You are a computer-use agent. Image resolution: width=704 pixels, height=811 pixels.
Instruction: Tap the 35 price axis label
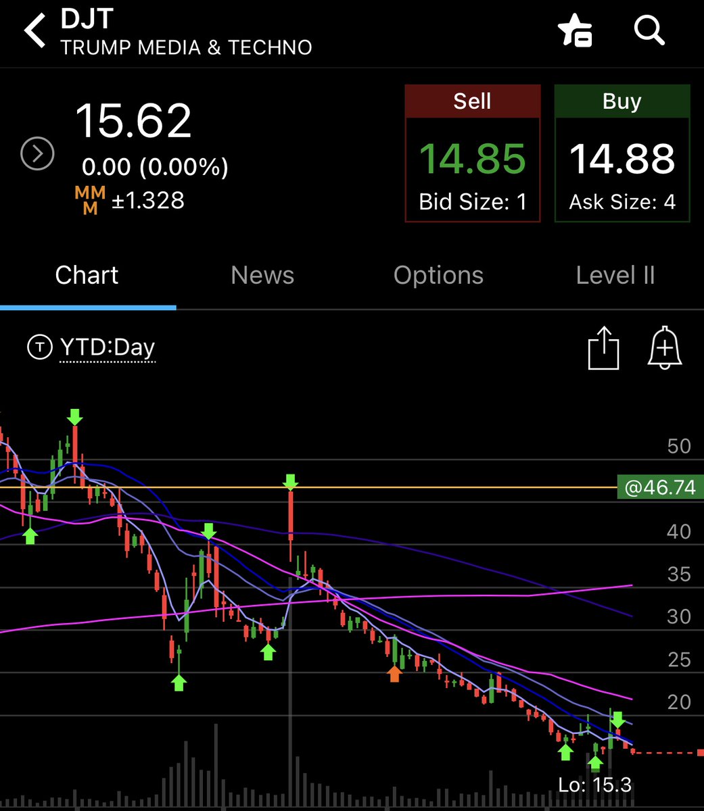(x=679, y=574)
